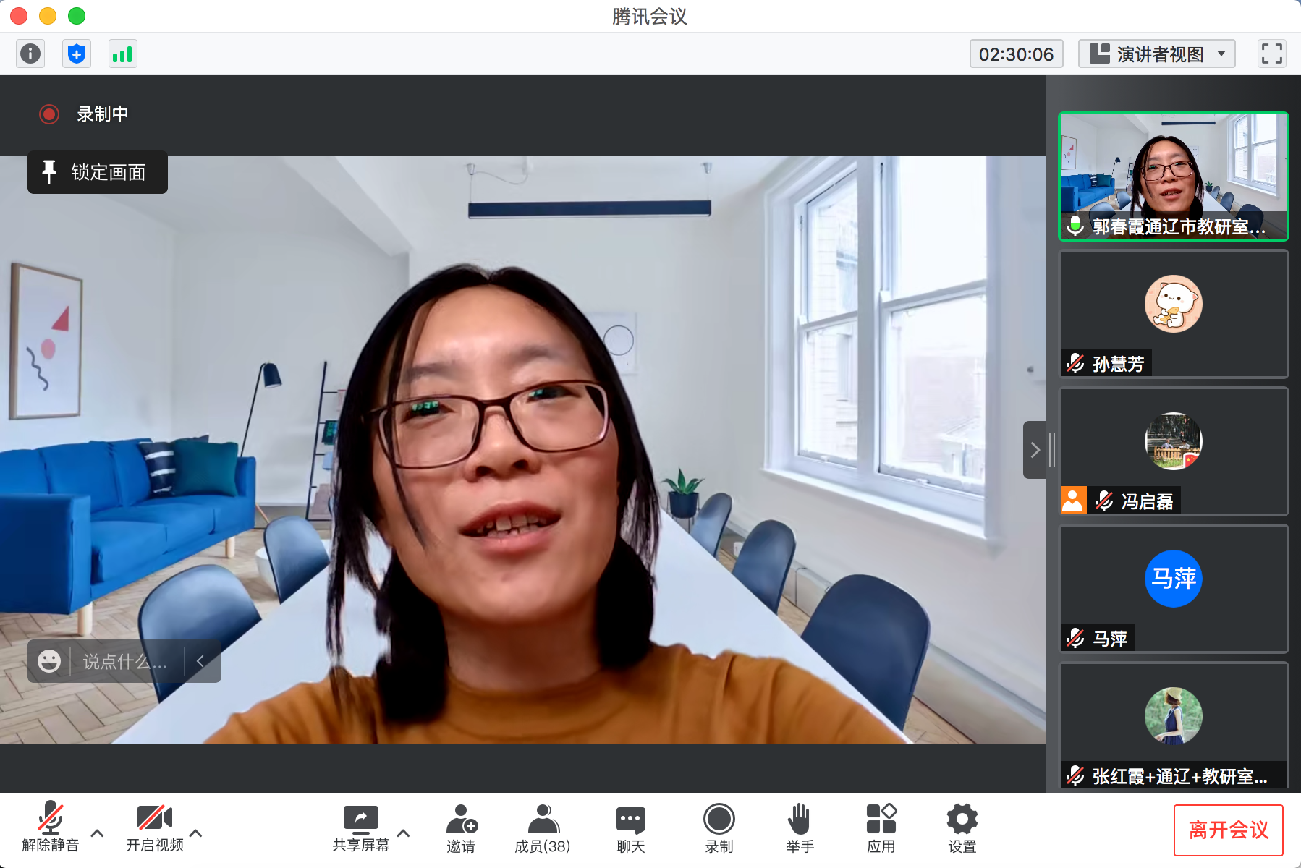Pin the video with 锁定画面

click(x=98, y=172)
